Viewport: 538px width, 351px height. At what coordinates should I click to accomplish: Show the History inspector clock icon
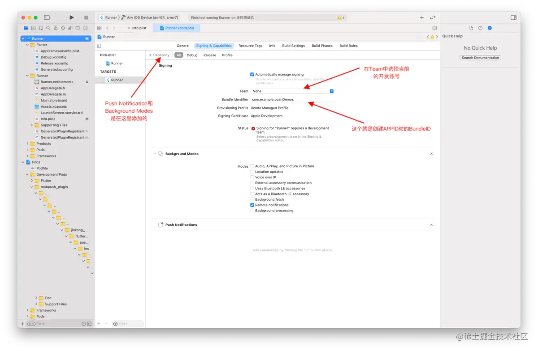(480, 28)
